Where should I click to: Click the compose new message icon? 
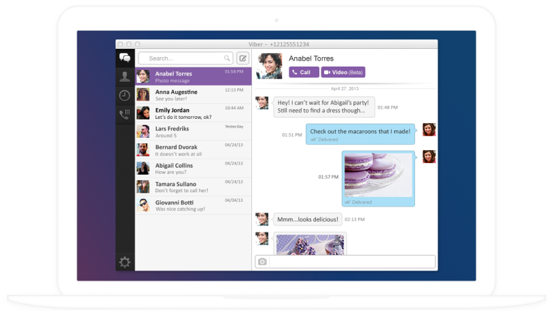[243, 58]
